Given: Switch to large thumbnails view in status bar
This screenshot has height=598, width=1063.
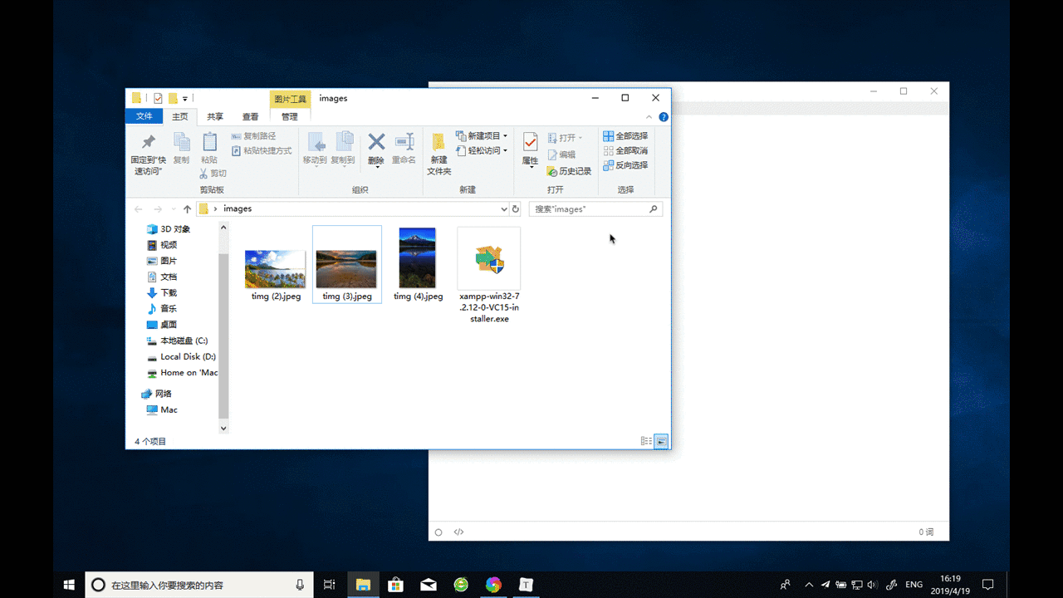Looking at the screenshot, I should click(x=660, y=440).
